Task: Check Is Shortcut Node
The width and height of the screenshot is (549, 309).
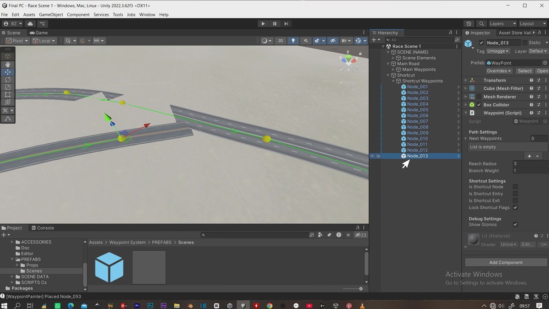Action: coord(515,187)
